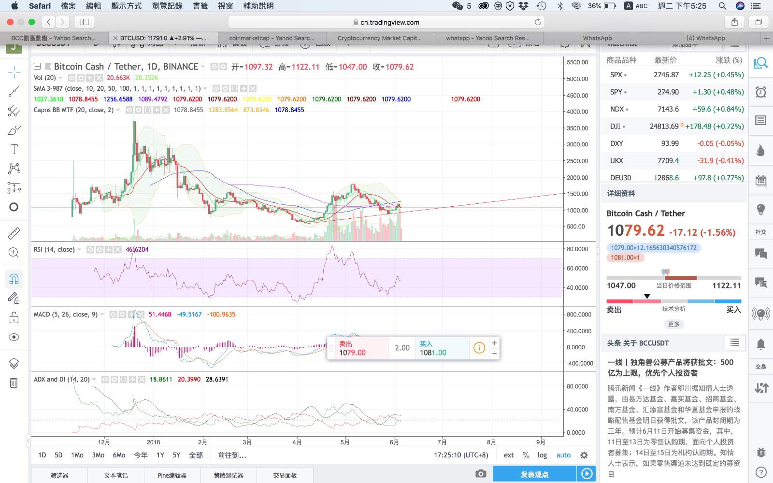Viewport: 773px width, 483px height.
Task: Toggle visibility of ADX and DI indicator
Action: tap(105, 380)
